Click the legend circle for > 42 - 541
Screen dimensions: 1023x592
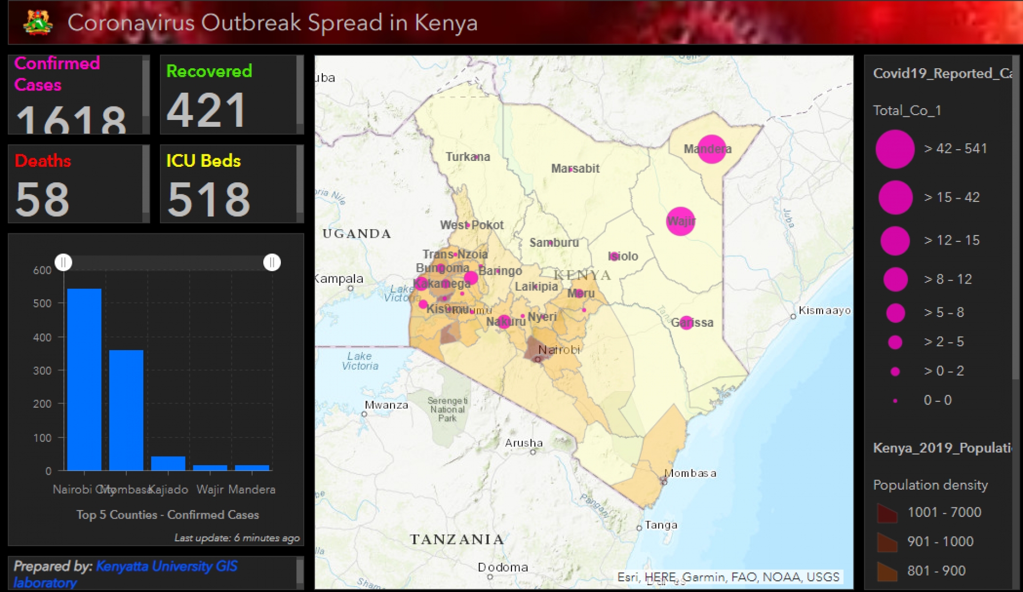click(x=895, y=149)
